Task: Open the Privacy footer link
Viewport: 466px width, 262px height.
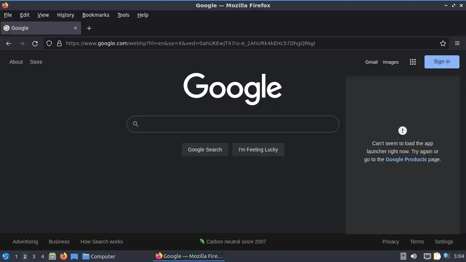Action: [391, 242]
